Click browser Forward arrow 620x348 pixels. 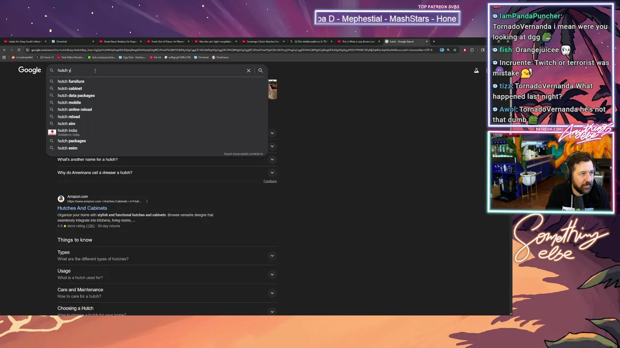point(12,50)
